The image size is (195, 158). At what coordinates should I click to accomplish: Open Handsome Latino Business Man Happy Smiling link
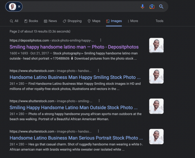73,77
